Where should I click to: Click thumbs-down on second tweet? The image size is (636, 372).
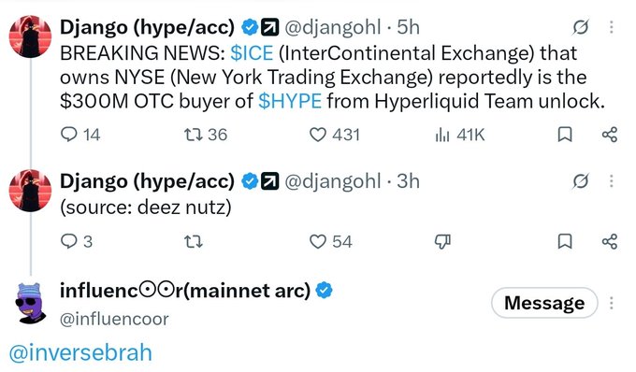[x=442, y=242]
